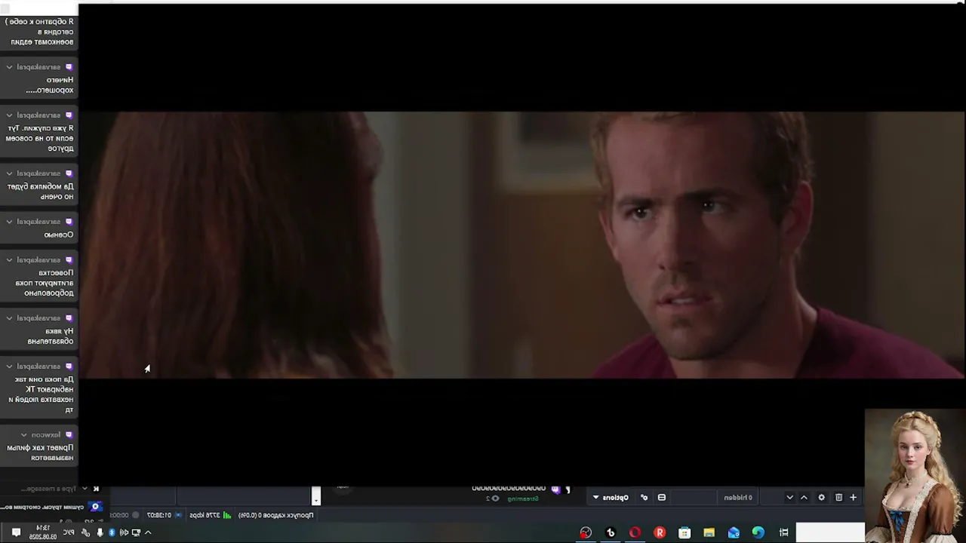
Task: Click the "01:38:07" stream timer
Action: (x=158, y=515)
